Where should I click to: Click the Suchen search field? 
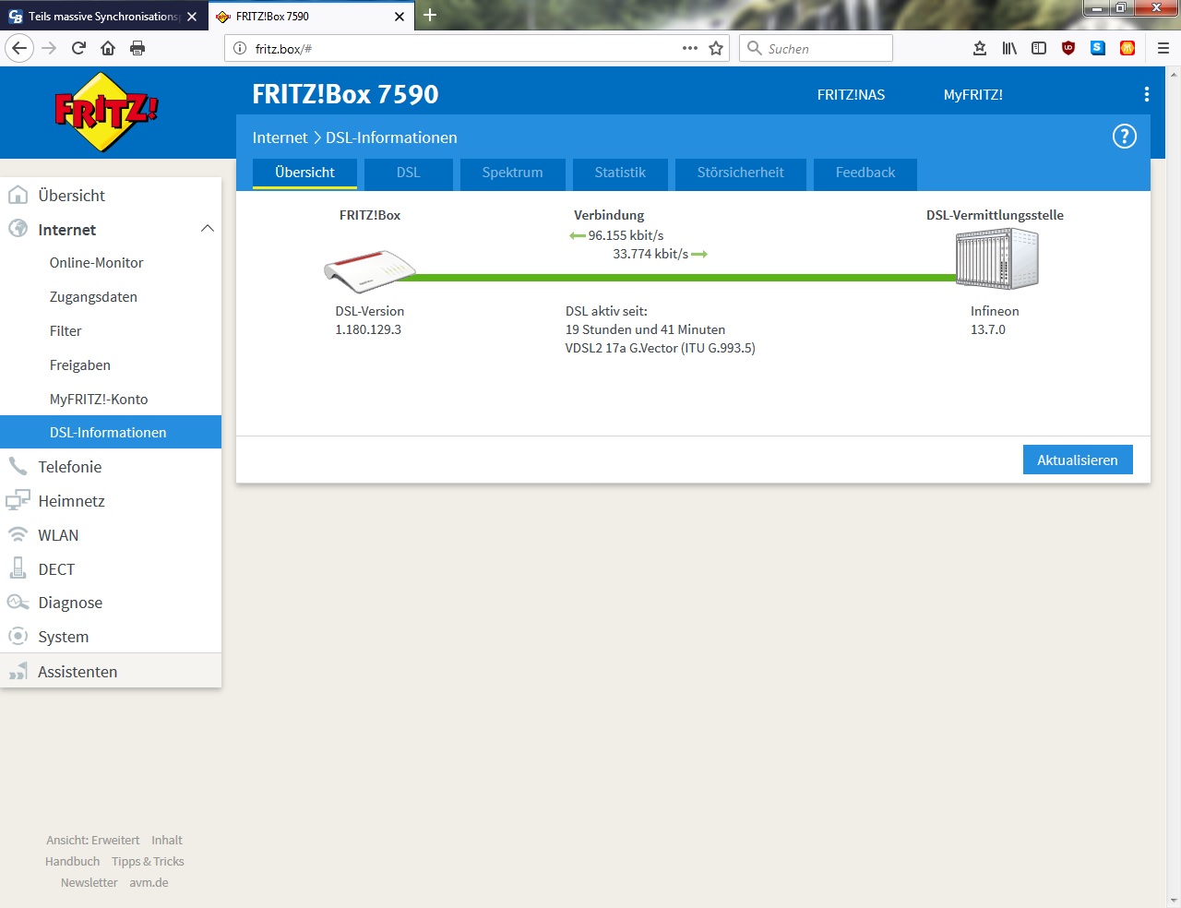pos(816,48)
